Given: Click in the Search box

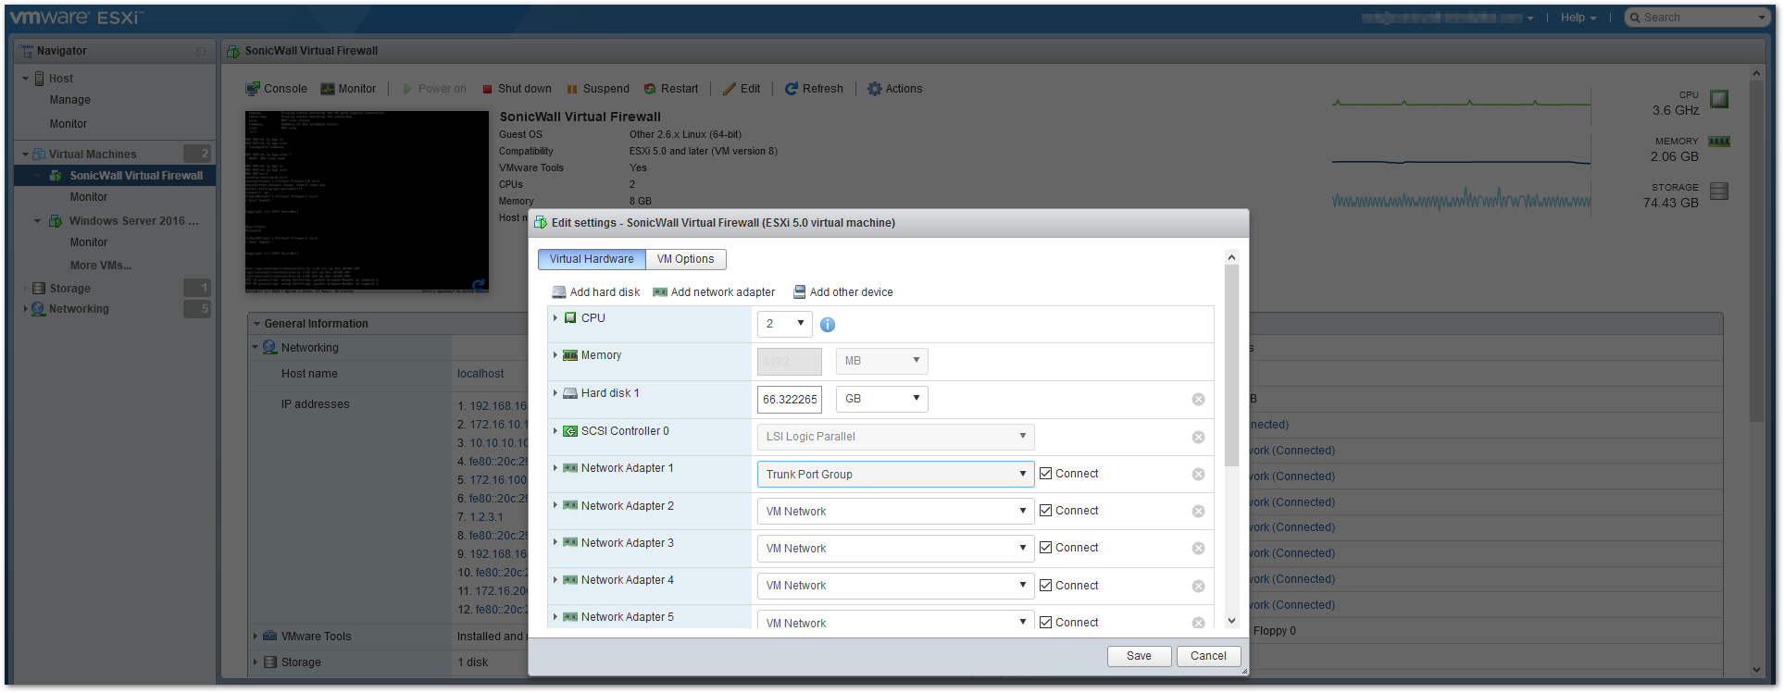Looking at the screenshot, I should click(1698, 18).
